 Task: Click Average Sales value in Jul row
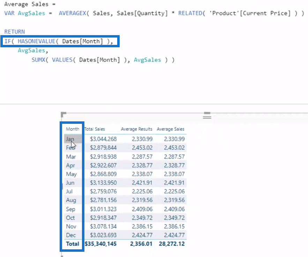(x=174, y=191)
